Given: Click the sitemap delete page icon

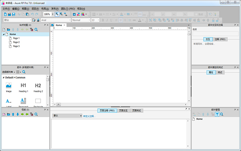Looking at the screenshot, I should coord(31,29).
